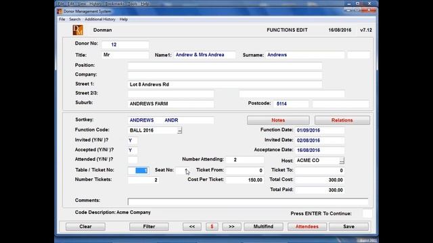Click the Donor No field
Screen dimensions: 433x243
pos(125,45)
